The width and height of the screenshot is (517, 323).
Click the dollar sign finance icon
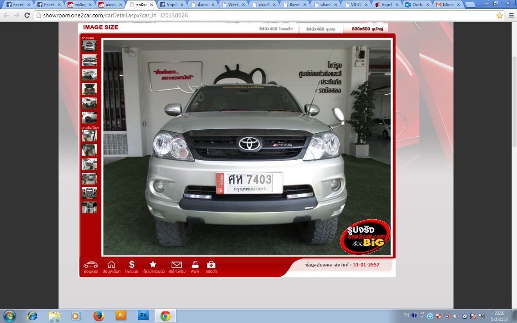[x=131, y=265]
